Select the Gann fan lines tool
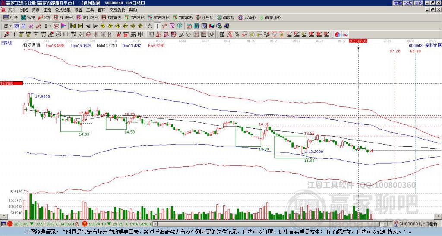The height and width of the screenshot is (236, 442). (159, 34)
